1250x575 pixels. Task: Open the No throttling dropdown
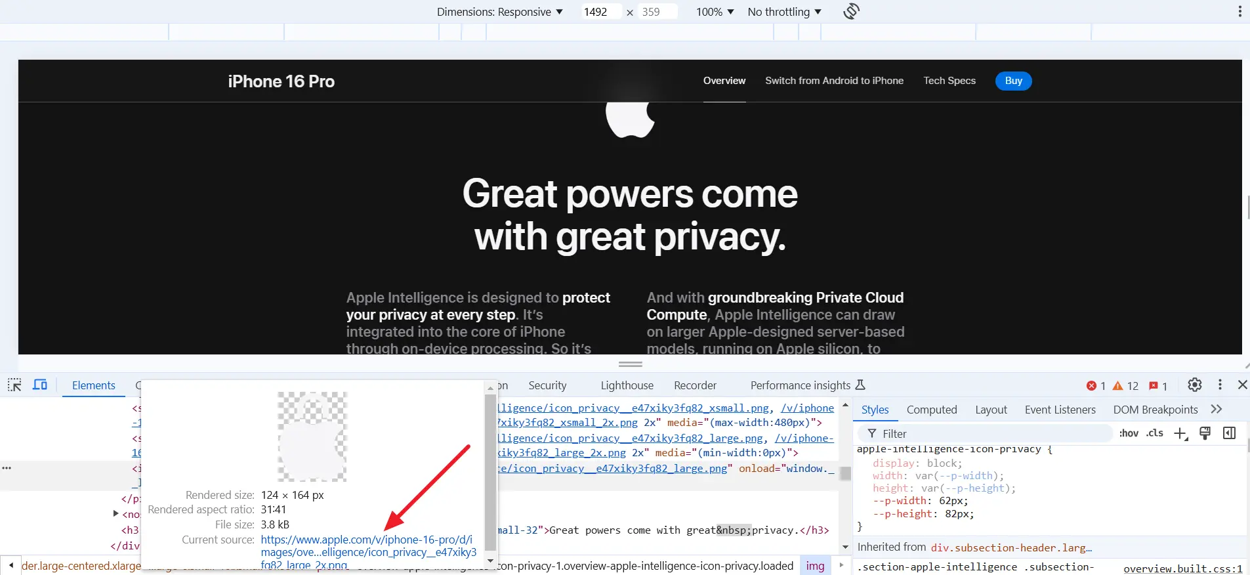coord(785,12)
